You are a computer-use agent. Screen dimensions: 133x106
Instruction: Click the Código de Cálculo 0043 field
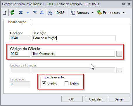20,54
